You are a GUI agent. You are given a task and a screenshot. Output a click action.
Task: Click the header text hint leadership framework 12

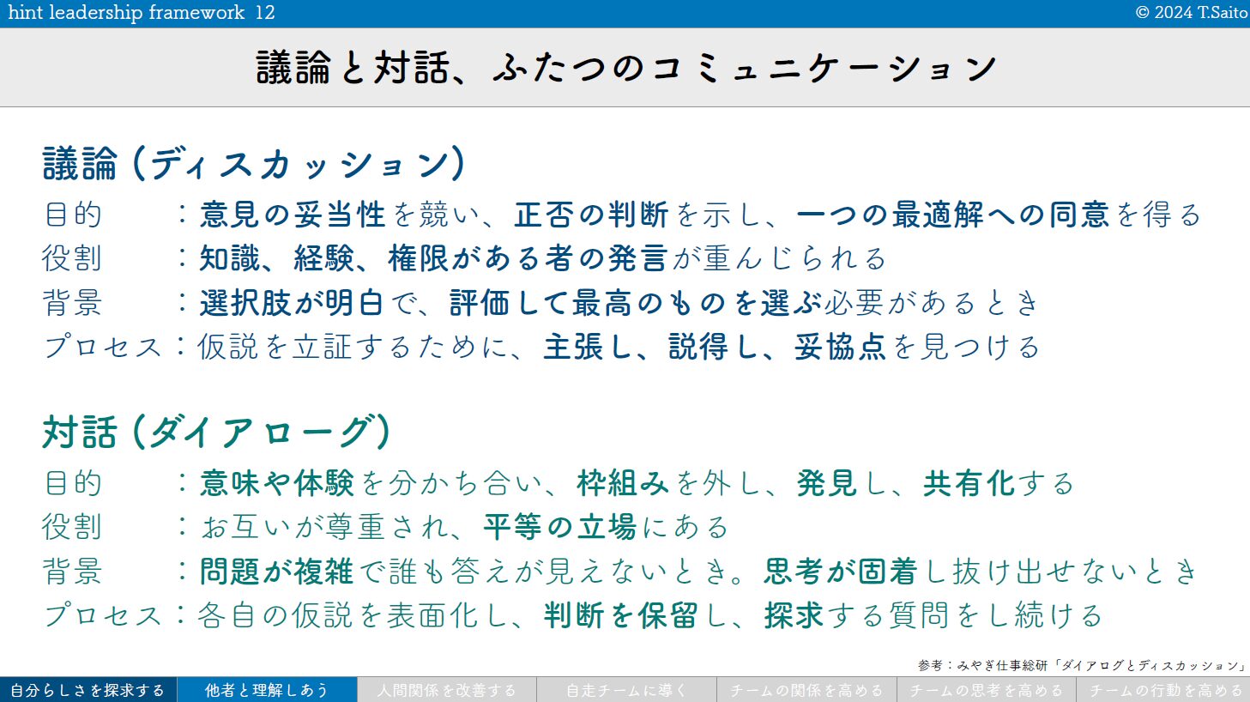[x=142, y=13]
